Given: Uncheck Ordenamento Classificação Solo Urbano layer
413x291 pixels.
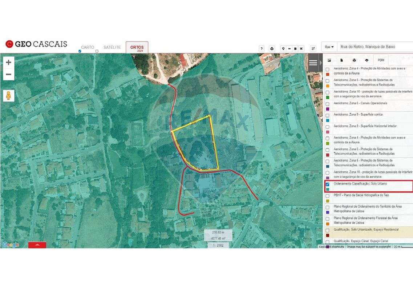Looking at the screenshot, I should 327,184.
